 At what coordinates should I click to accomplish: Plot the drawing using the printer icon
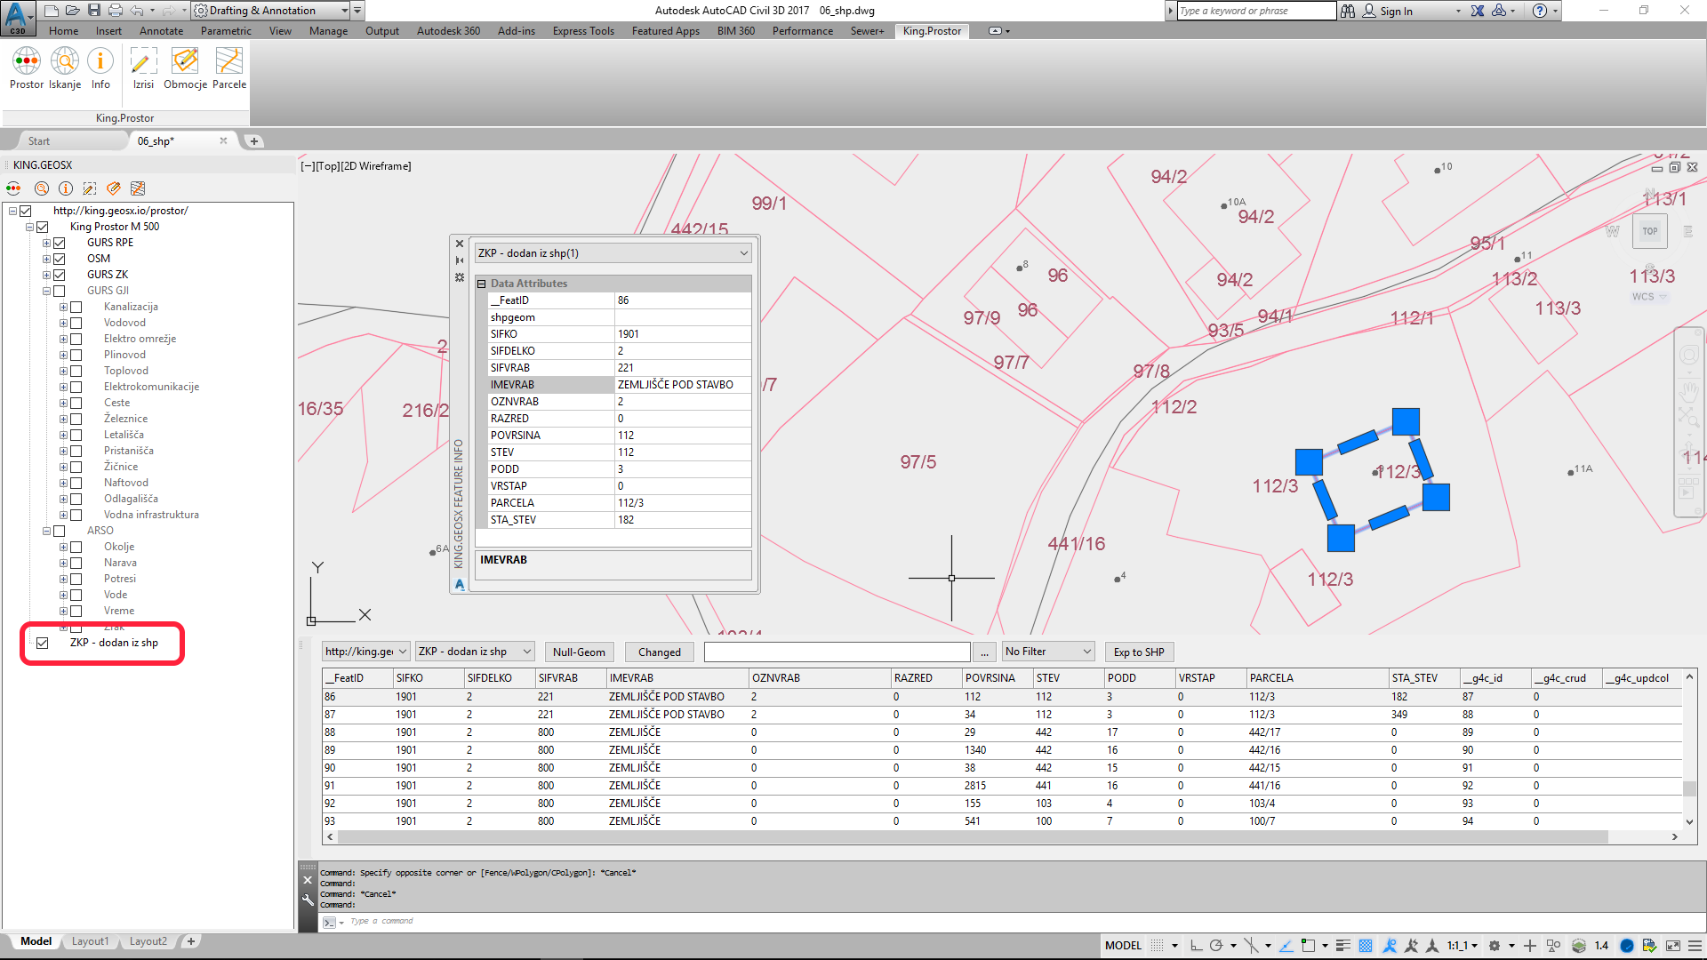coord(116,11)
